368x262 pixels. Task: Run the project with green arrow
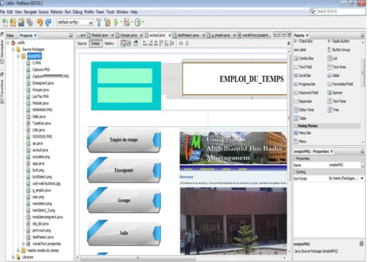(x=116, y=22)
